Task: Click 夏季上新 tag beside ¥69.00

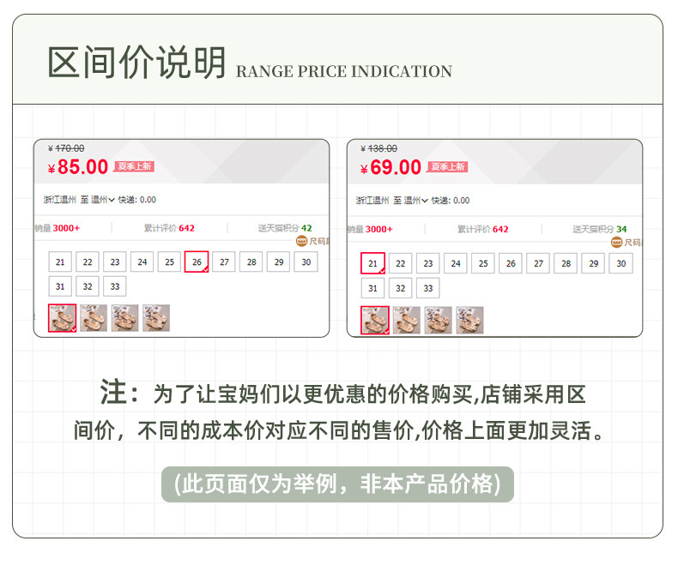Action: coord(447,166)
